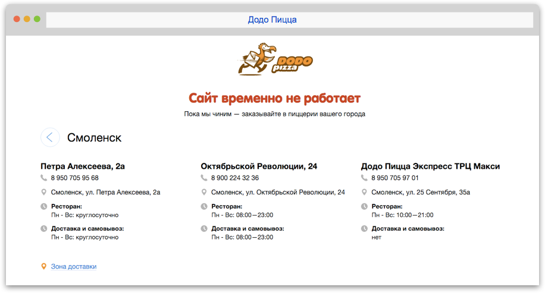The image size is (545, 293).
Task: Click location pin beside ул. Петра Алексеева address
Action: coord(44,192)
